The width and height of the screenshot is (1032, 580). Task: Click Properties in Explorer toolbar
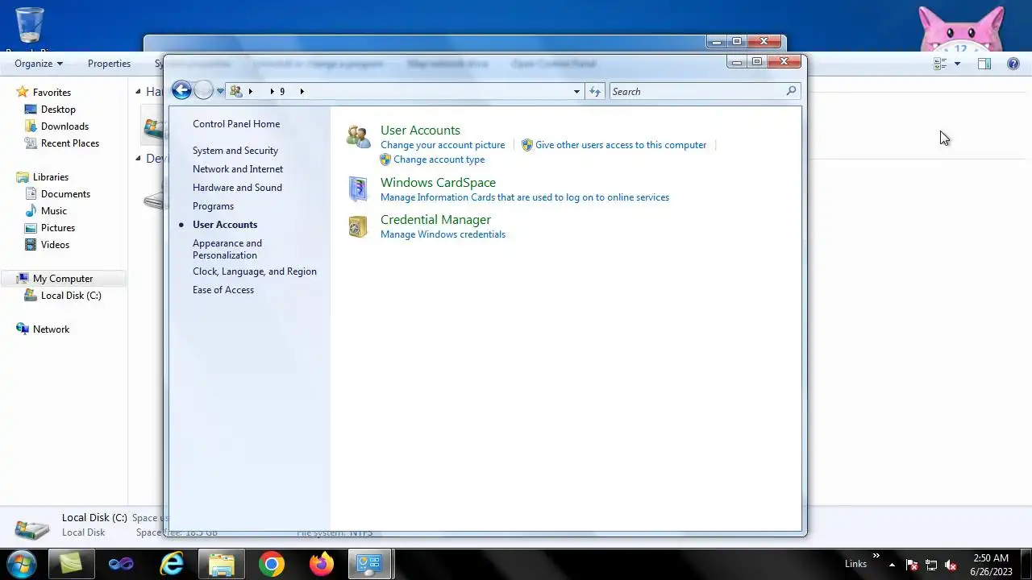[109, 64]
